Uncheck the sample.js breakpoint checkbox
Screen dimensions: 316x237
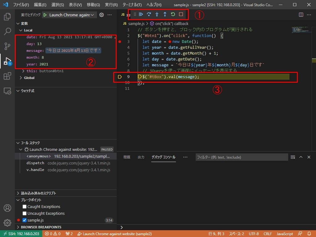tap(24, 220)
